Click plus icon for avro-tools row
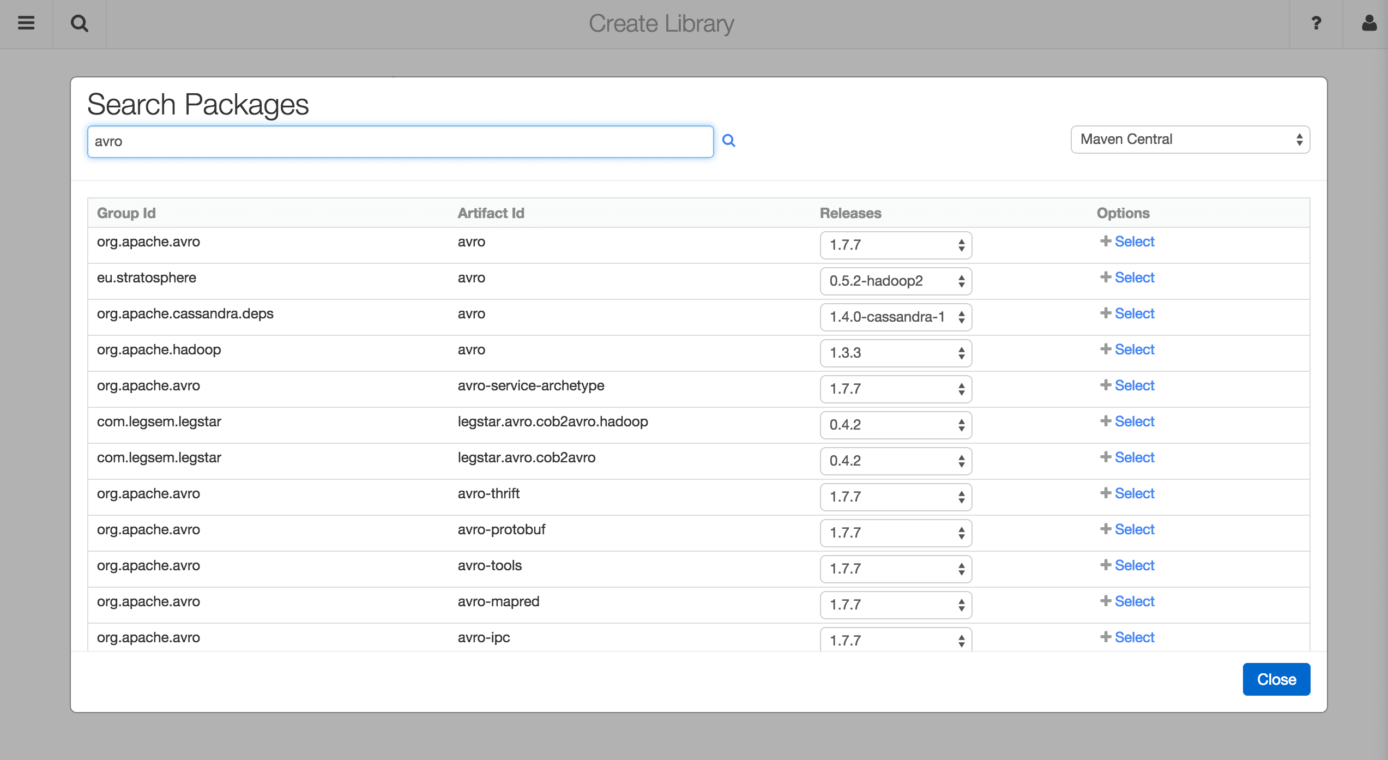Viewport: 1388px width, 760px height. click(1106, 565)
